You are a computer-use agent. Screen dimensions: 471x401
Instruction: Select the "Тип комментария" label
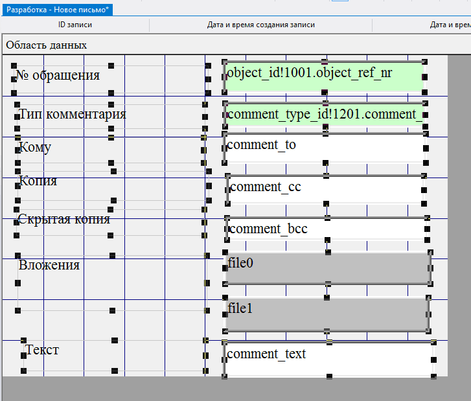(72, 114)
